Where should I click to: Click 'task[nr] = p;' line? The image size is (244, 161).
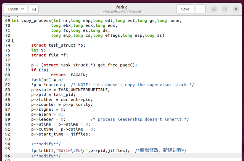click(x=47, y=80)
